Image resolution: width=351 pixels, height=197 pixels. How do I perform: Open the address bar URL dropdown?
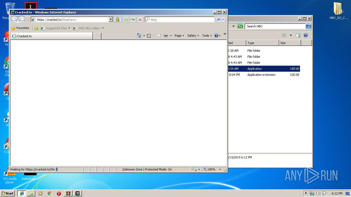111,19
